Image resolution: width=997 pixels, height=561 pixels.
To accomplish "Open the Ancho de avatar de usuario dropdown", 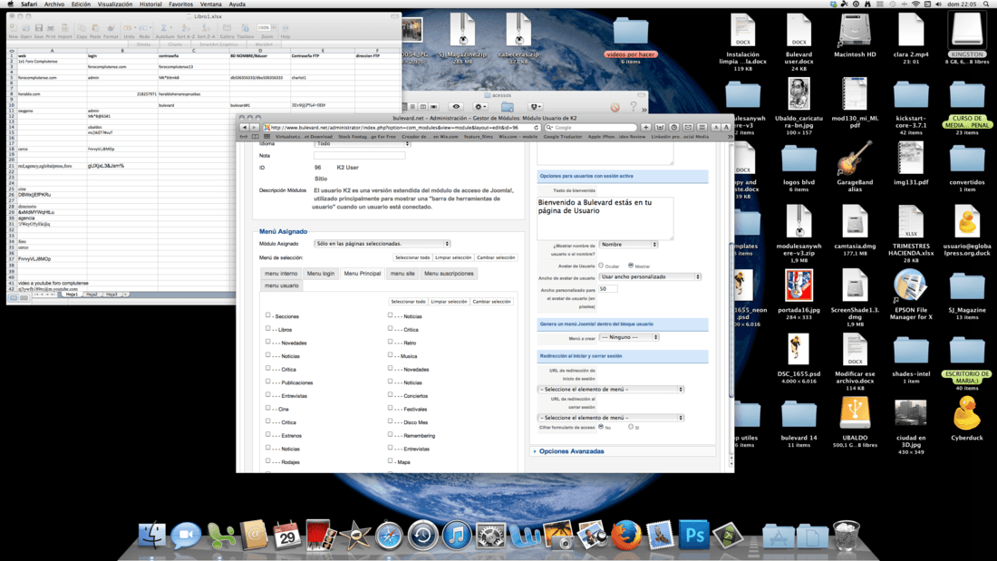I will (x=650, y=276).
